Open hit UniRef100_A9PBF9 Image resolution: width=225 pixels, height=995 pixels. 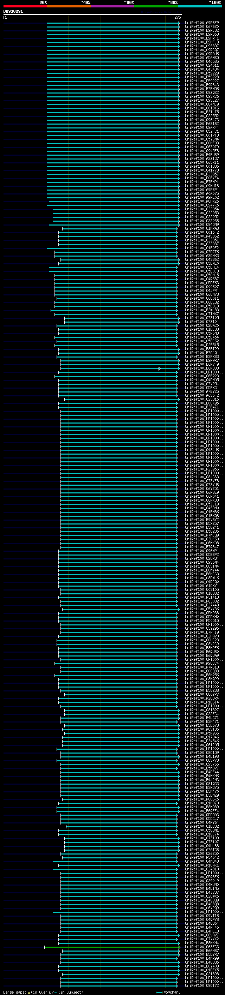201,23
